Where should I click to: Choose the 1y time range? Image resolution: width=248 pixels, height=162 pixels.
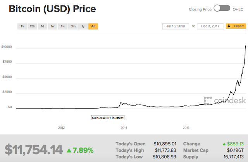[x=83, y=26]
